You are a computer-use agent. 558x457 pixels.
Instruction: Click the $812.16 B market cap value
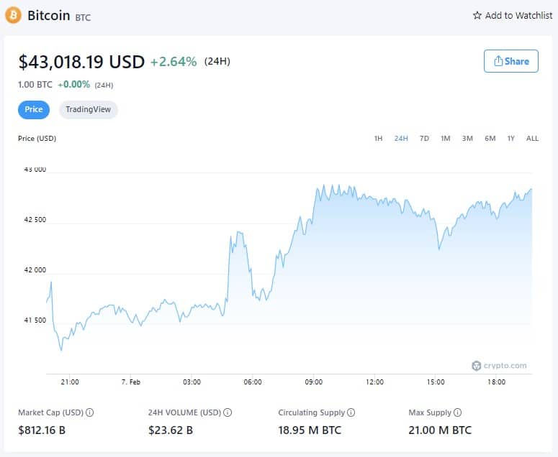click(42, 430)
